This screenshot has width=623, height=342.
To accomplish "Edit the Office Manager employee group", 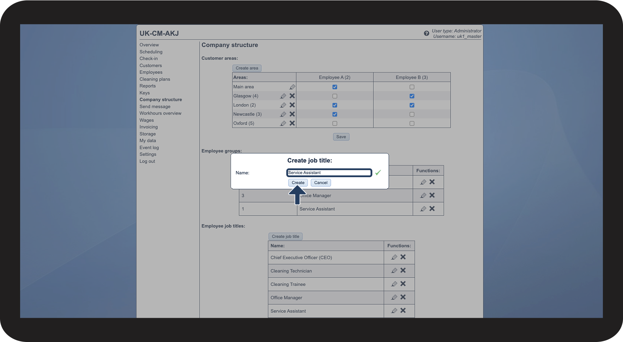I will 423,195.
